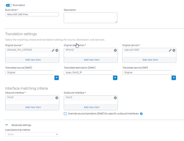Remove Port2 from inbound interface
The image size is (184, 141).
[57, 98]
